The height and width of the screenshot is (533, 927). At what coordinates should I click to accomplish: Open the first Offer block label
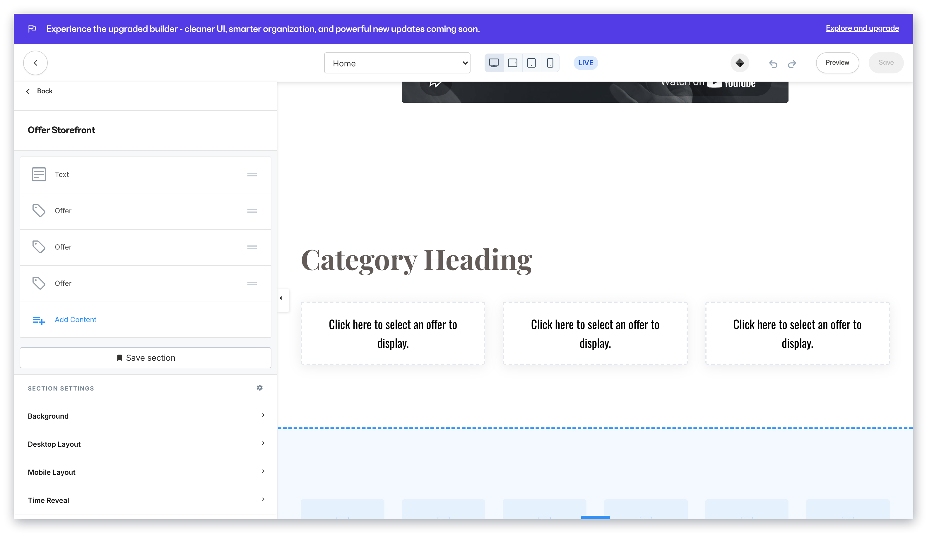(63, 211)
